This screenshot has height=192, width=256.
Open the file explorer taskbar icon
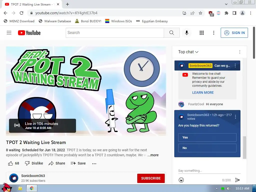pyautogui.click(x=20, y=188)
